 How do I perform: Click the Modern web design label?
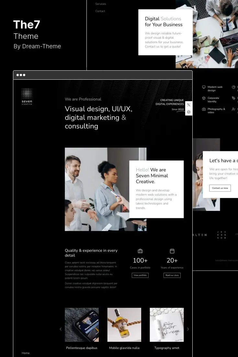click(215, 88)
